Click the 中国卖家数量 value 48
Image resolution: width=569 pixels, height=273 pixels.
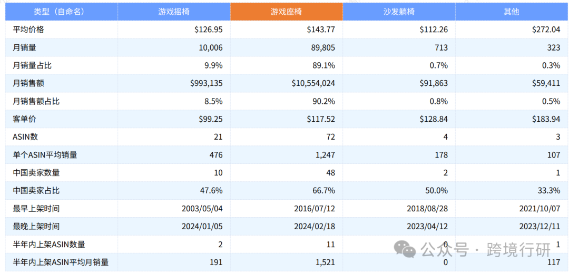click(x=331, y=173)
